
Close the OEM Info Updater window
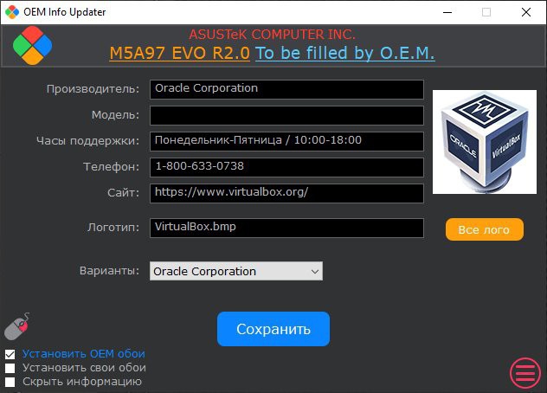[x=526, y=12]
